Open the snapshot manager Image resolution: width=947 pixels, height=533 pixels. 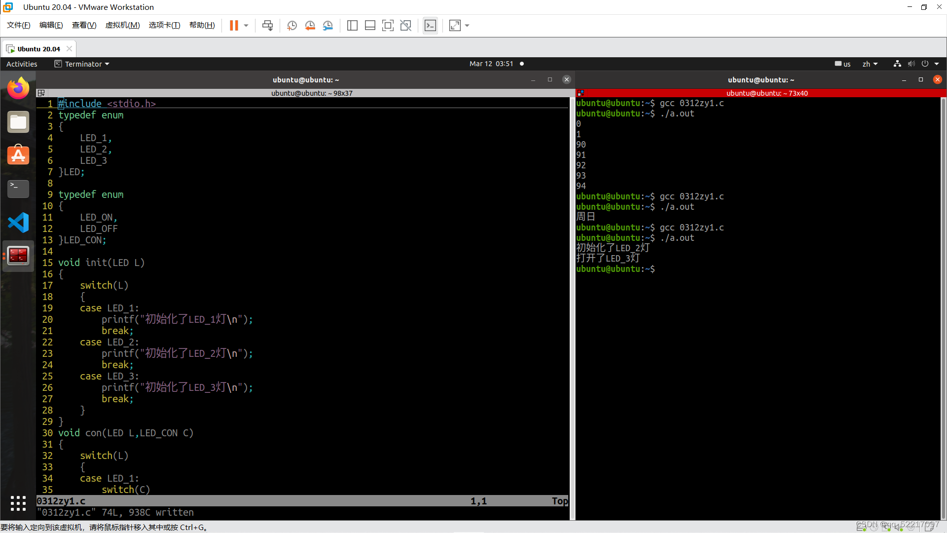click(x=328, y=25)
